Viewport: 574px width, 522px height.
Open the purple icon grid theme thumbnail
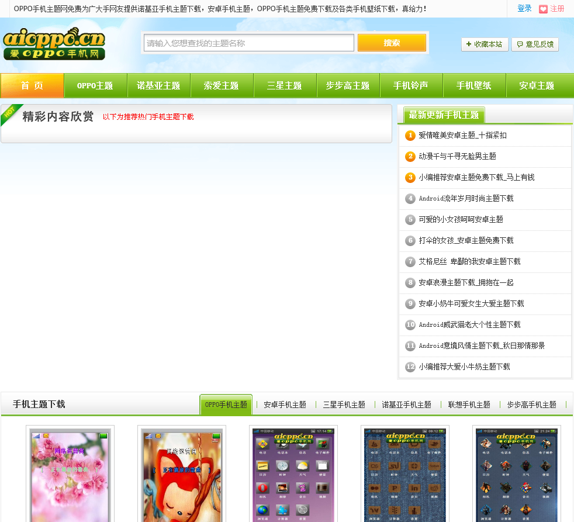293,475
